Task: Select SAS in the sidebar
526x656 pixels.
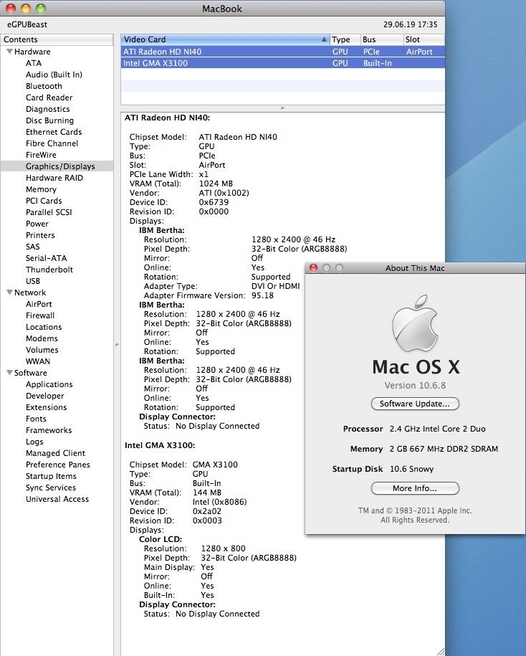Action: point(33,247)
